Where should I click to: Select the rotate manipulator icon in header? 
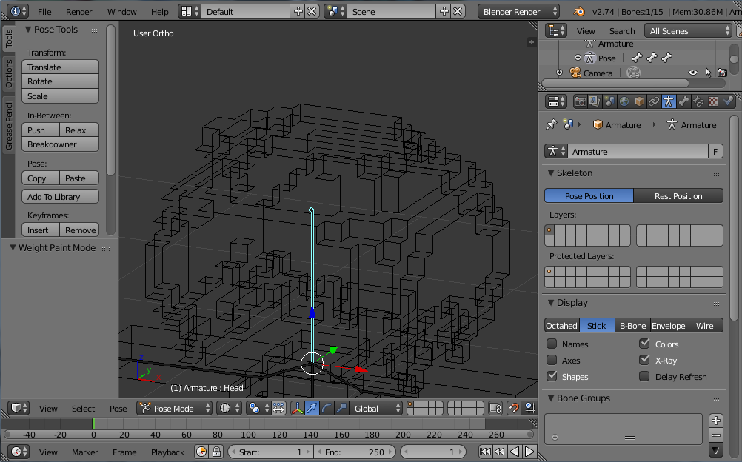click(x=326, y=408)
